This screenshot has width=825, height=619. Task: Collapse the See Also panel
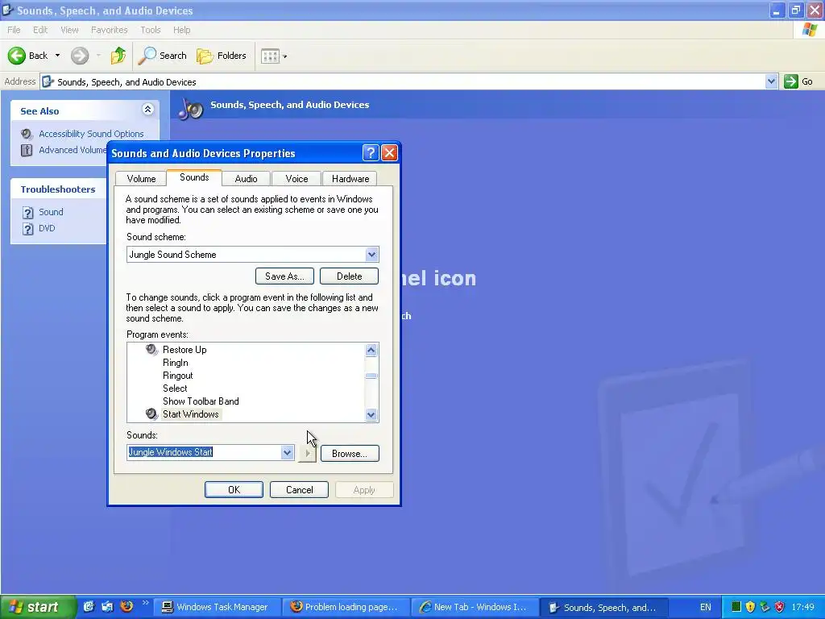coord(148,110)
